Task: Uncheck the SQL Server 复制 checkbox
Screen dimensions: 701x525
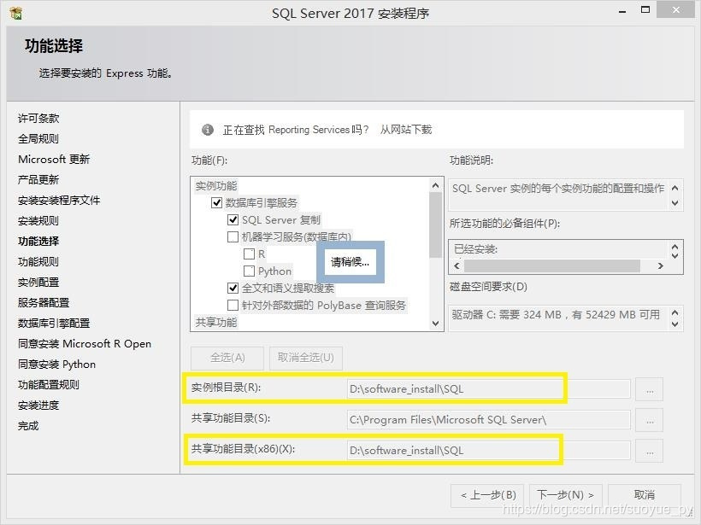Action: pos(233,219)
